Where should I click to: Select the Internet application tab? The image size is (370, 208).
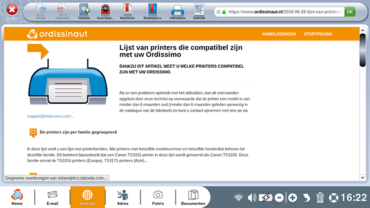coord(88,197)
